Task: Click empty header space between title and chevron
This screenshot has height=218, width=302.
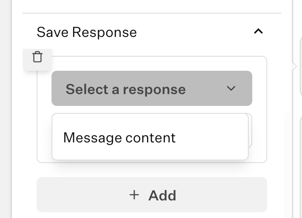Action: tap(195, 32)
